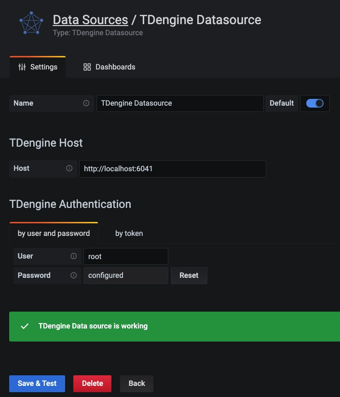The height and width of the screenshot is (397, 340).
Task: Toggle the Default datasource switch
Action: pos(315,103)
